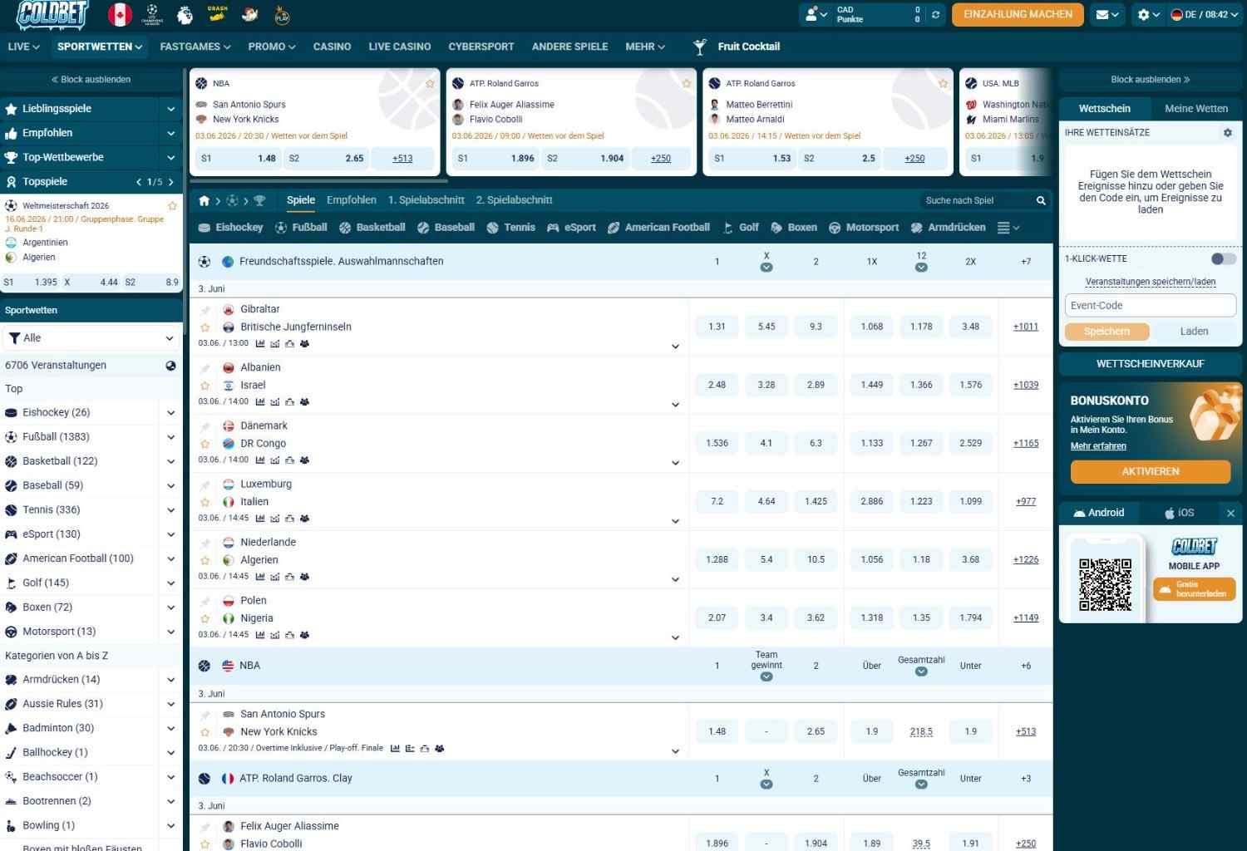The height and width of the screenshot is (851, 1247).
Task: Click the mobile app QR code
Action: (x=1105, y=584)
